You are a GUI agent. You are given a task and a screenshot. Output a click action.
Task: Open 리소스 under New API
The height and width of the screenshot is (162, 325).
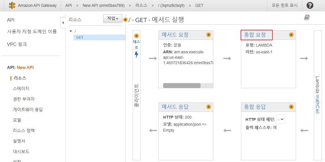20,78
